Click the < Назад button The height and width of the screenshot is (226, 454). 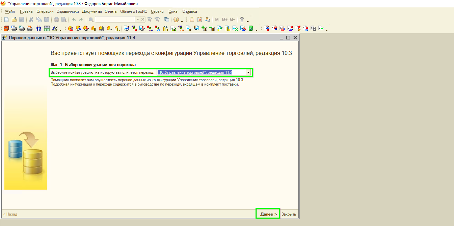click(10, 214)
